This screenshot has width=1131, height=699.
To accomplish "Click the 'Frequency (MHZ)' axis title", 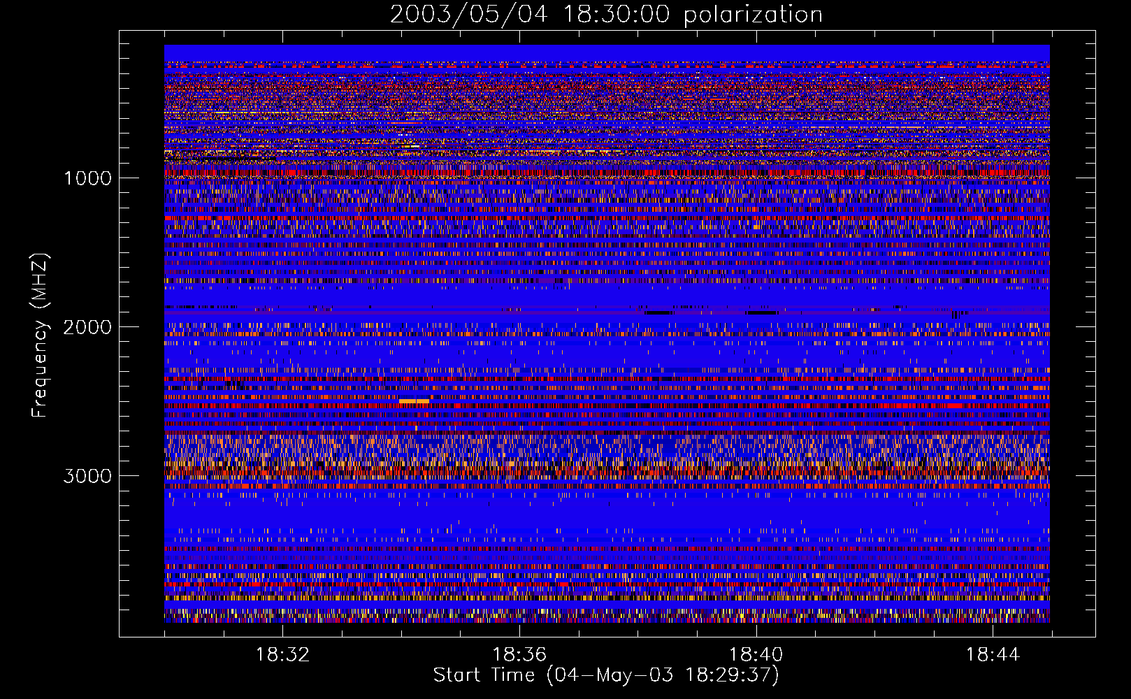I will point(40,335).
